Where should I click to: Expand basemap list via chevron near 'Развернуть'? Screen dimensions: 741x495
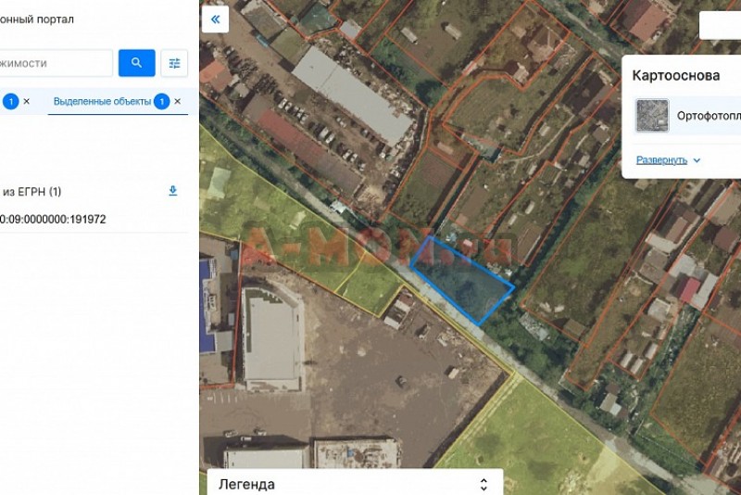click(697, 160)
